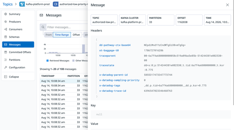The image size is (234, 130).
Task: Select the Time Range option
Action: pos(62,35)
